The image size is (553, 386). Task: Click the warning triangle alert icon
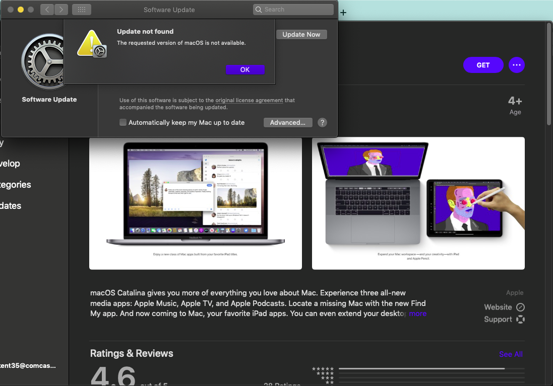[x=92, y=44]
